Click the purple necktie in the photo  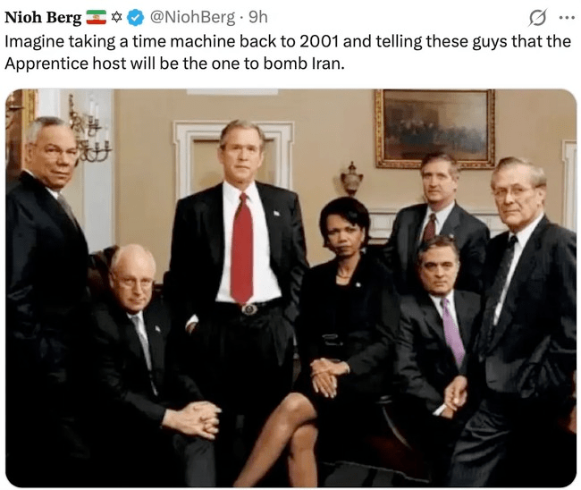coord(453,331)
